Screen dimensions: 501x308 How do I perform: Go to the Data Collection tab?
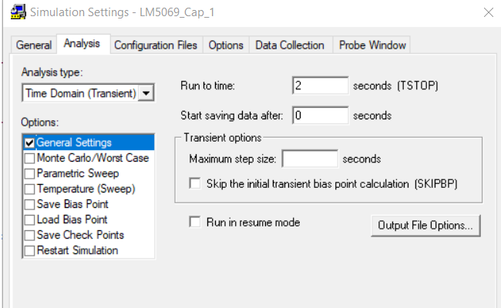(290, 45)
